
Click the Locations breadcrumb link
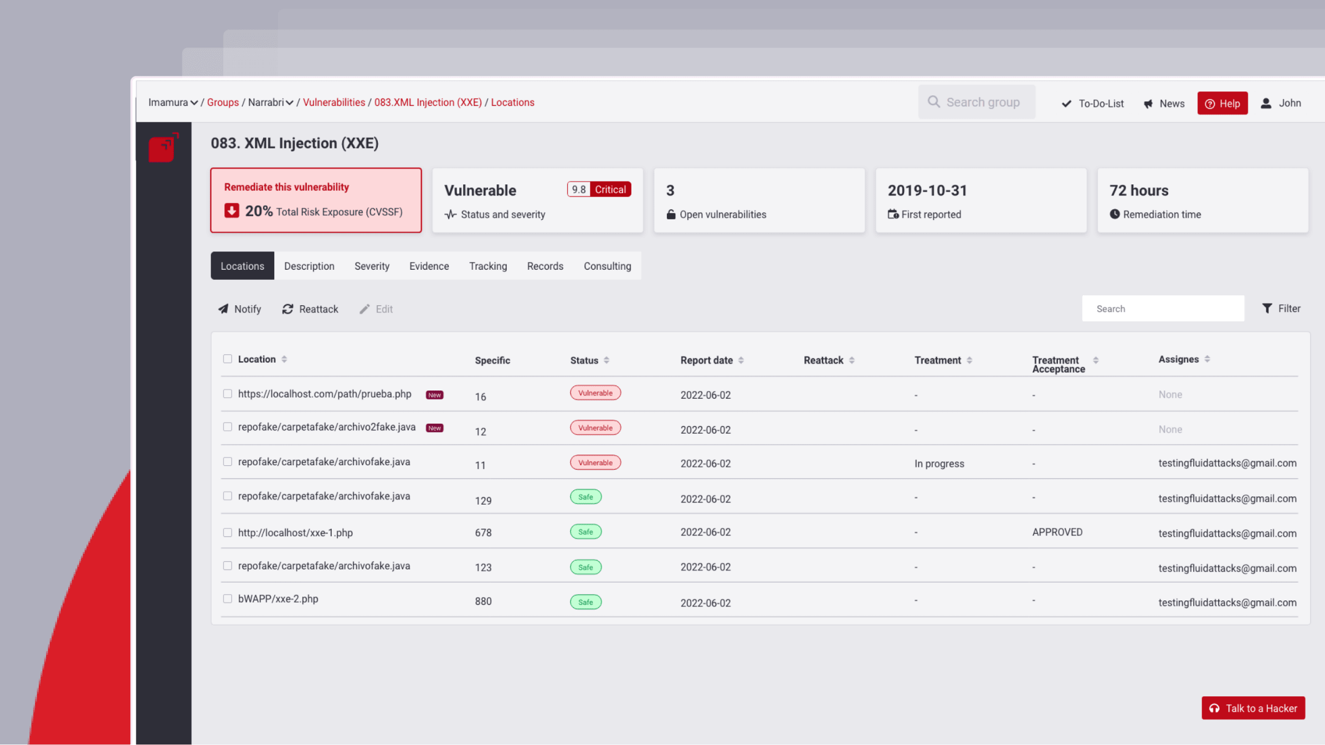coord(512,102)
